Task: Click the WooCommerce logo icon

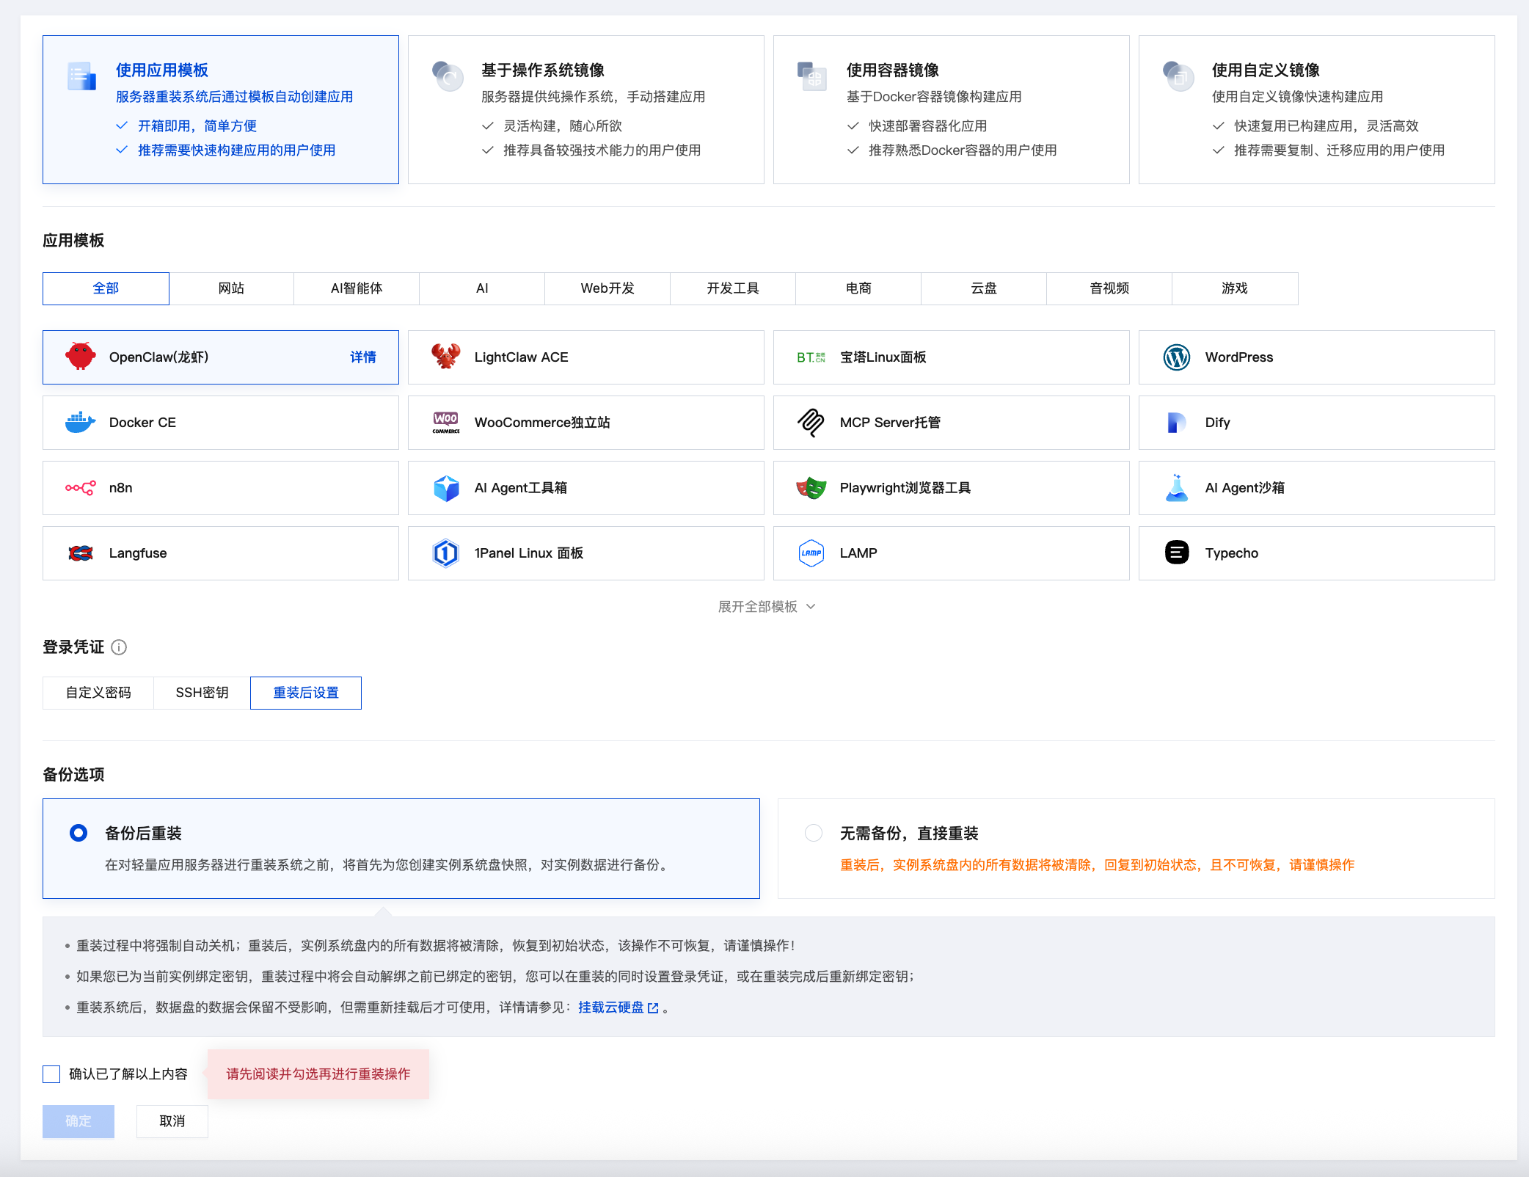Action: 446,423
